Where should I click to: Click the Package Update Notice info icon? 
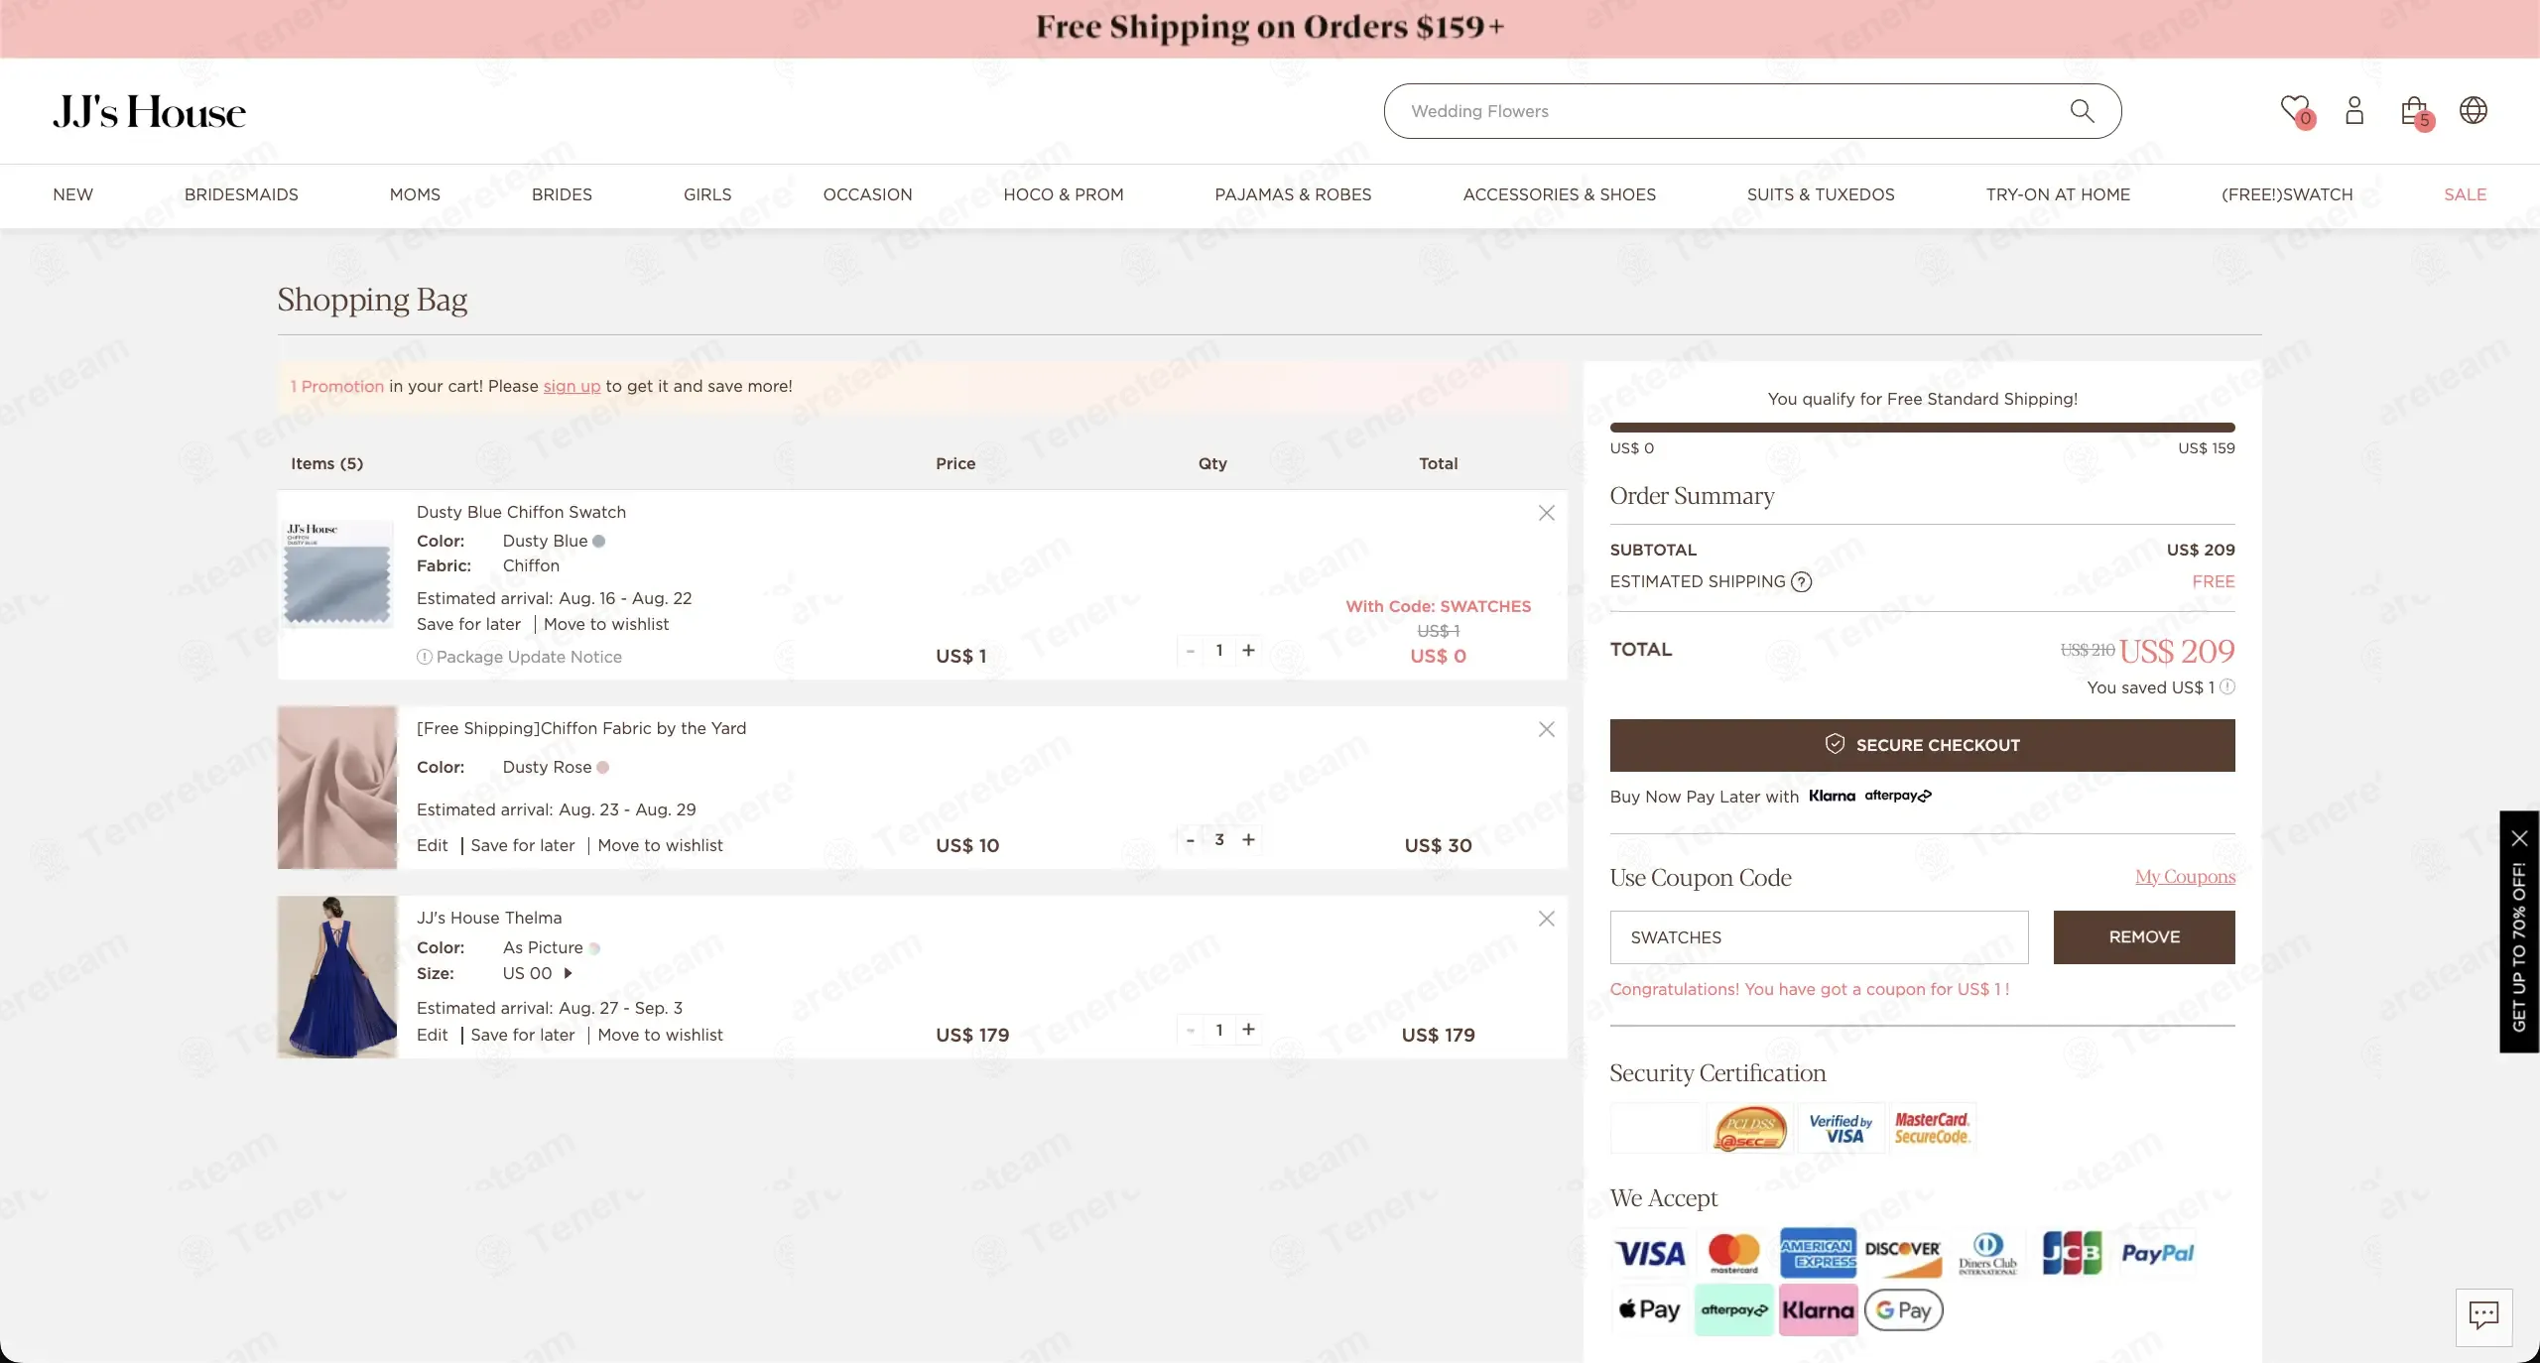pyautogui.click(x=424, y=657)
